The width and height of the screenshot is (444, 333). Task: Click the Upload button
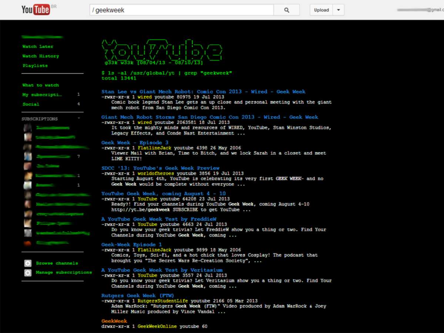coord(321,10)
